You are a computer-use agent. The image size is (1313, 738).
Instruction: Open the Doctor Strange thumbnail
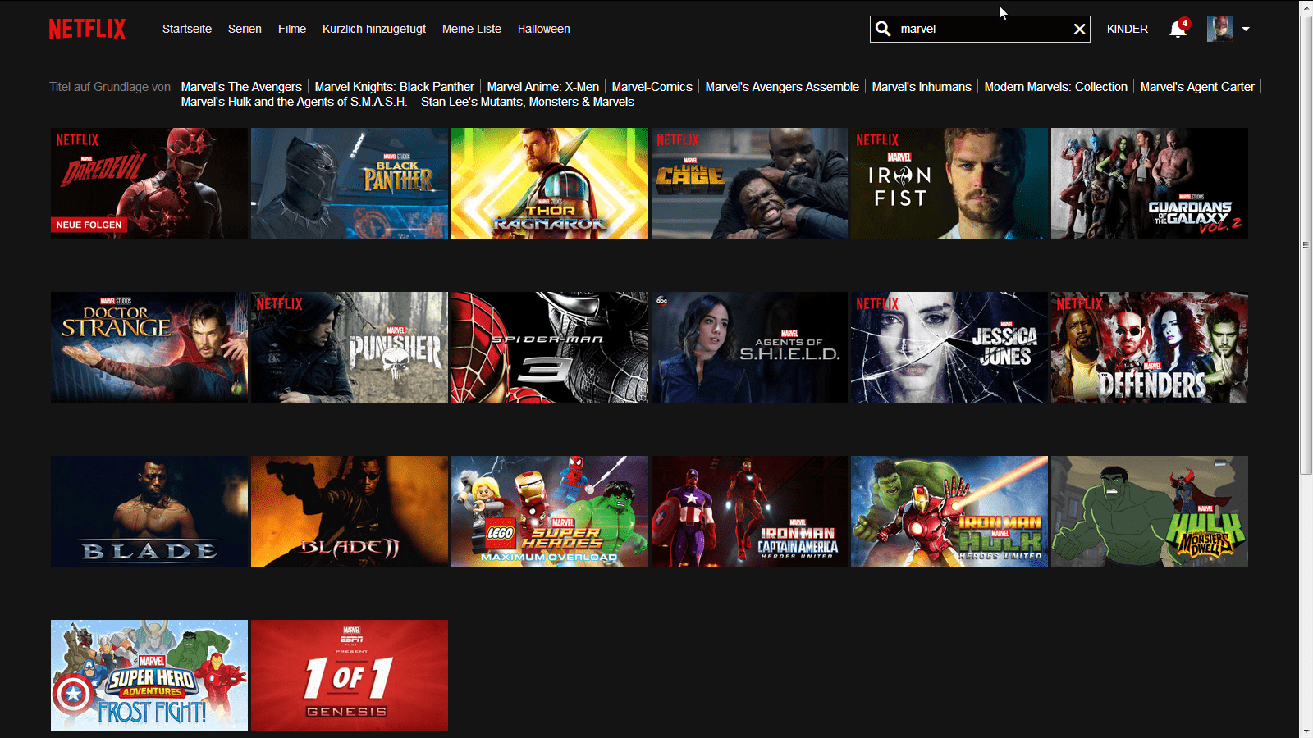coord(149,347)
